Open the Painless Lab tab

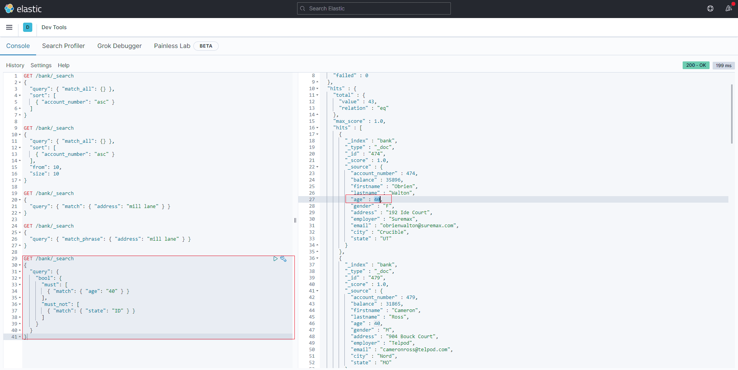[172, 46]
